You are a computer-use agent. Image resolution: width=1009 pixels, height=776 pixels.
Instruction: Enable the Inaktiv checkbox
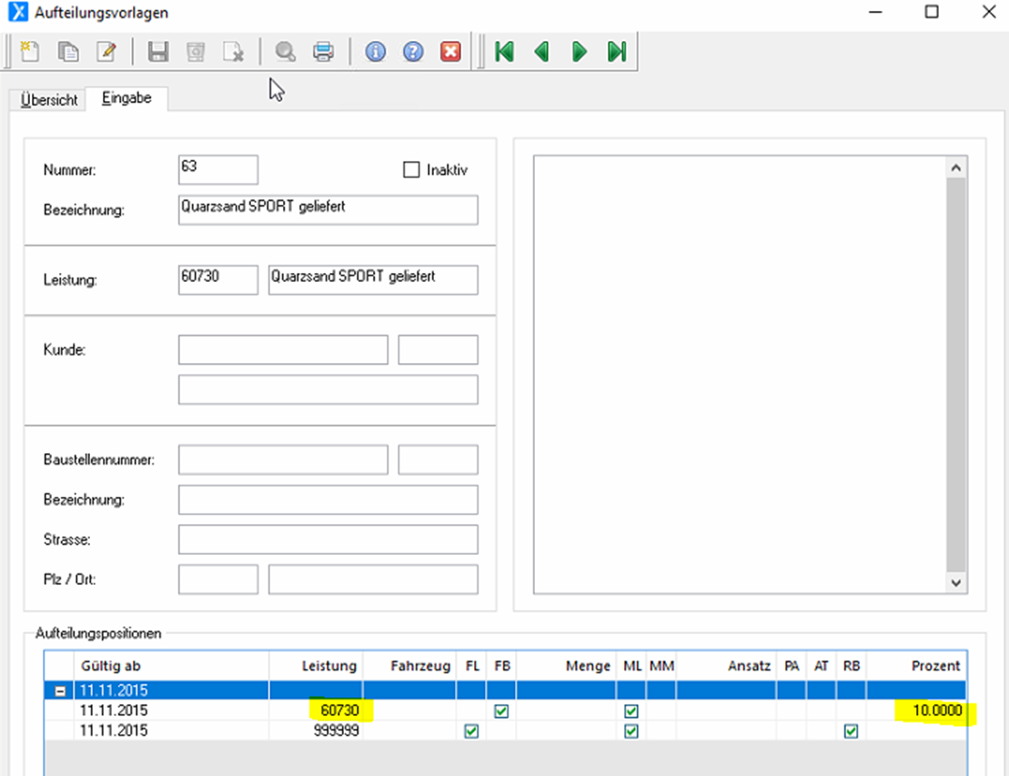(x=411, y=170)
